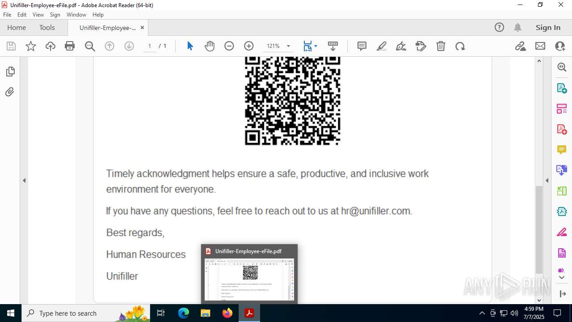Open the Window menu

(76, 15)
